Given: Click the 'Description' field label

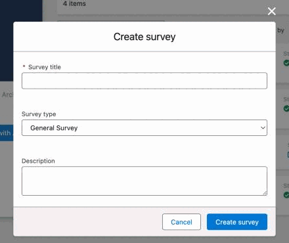Looking at the screenshot, I should click(38, 161).
